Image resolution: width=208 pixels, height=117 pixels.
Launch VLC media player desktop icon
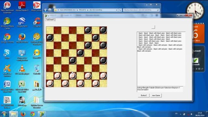pos(22,70)
